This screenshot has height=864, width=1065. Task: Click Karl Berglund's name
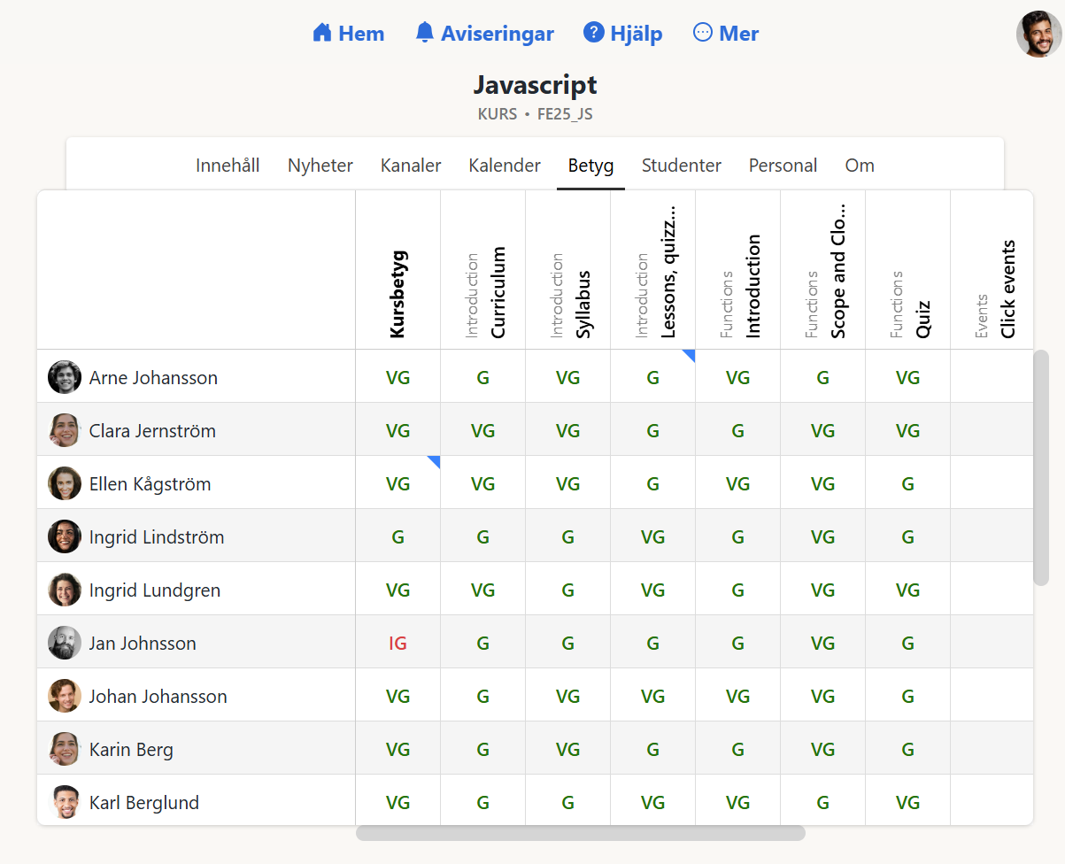click(x=143, y=803)
